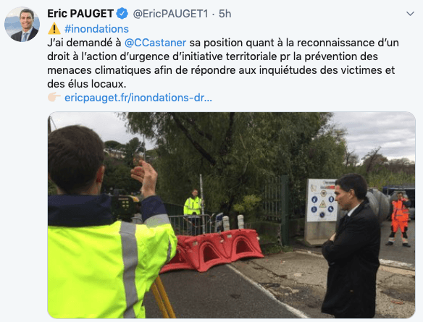The height and width of the screenshot is (322, 423).
Task: Open the tweet via its body text
Action: tap(223, 64)
